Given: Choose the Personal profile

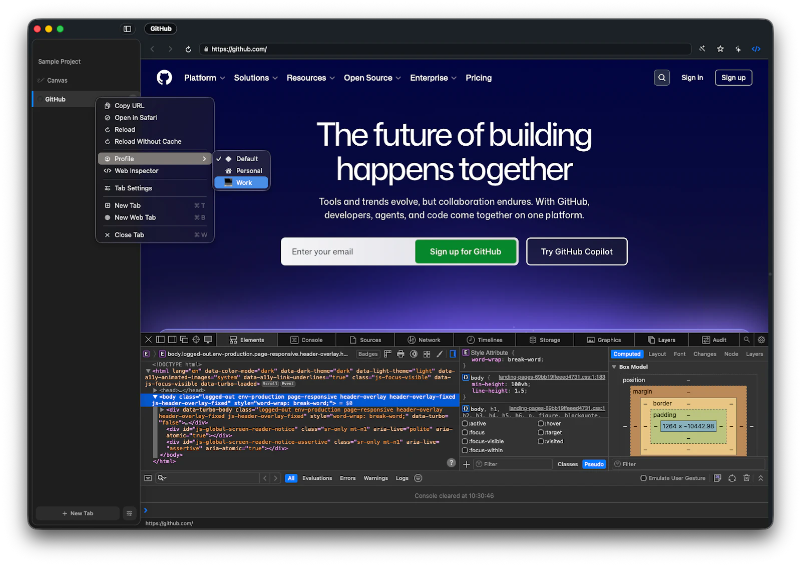Looking at the screenshot, I should click(241, 171).
